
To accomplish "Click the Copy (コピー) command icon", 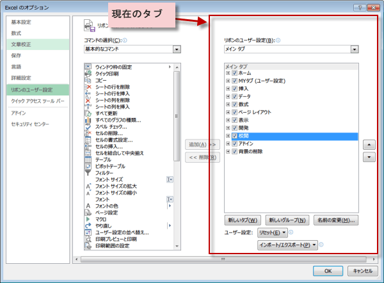I will click(88, 80).
